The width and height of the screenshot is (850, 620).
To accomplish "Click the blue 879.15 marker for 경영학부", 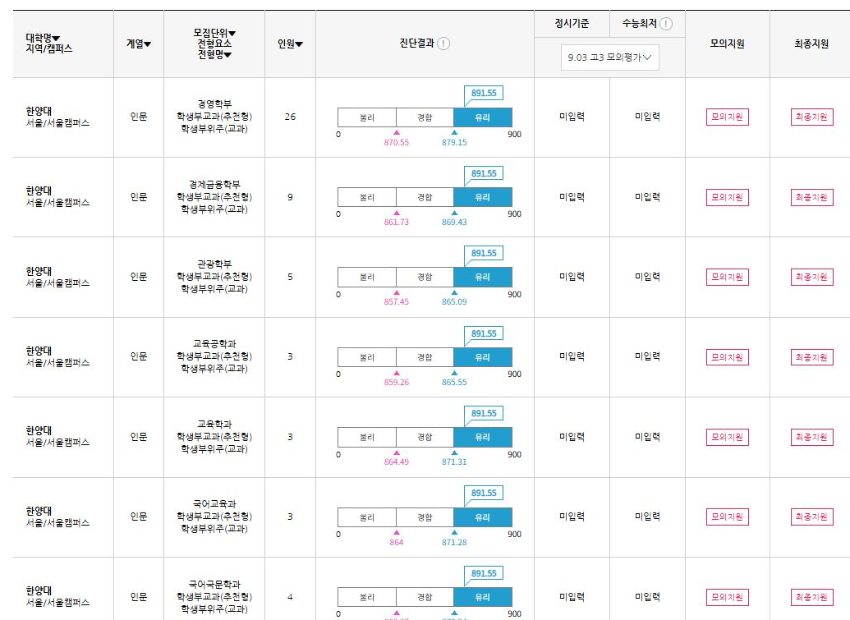I will [x=454, y=132].
